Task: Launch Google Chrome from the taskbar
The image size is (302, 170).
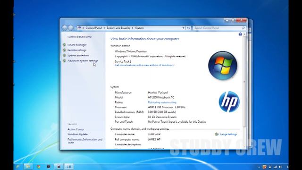Action: click(39, 166)
